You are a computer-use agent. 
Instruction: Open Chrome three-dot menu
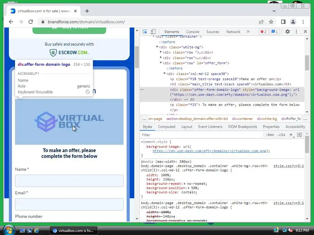coord(303,22)
